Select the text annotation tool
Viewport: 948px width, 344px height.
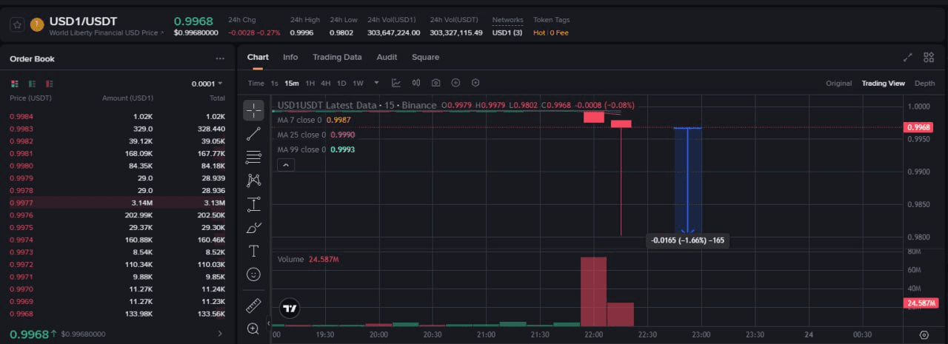click(253, 251)
